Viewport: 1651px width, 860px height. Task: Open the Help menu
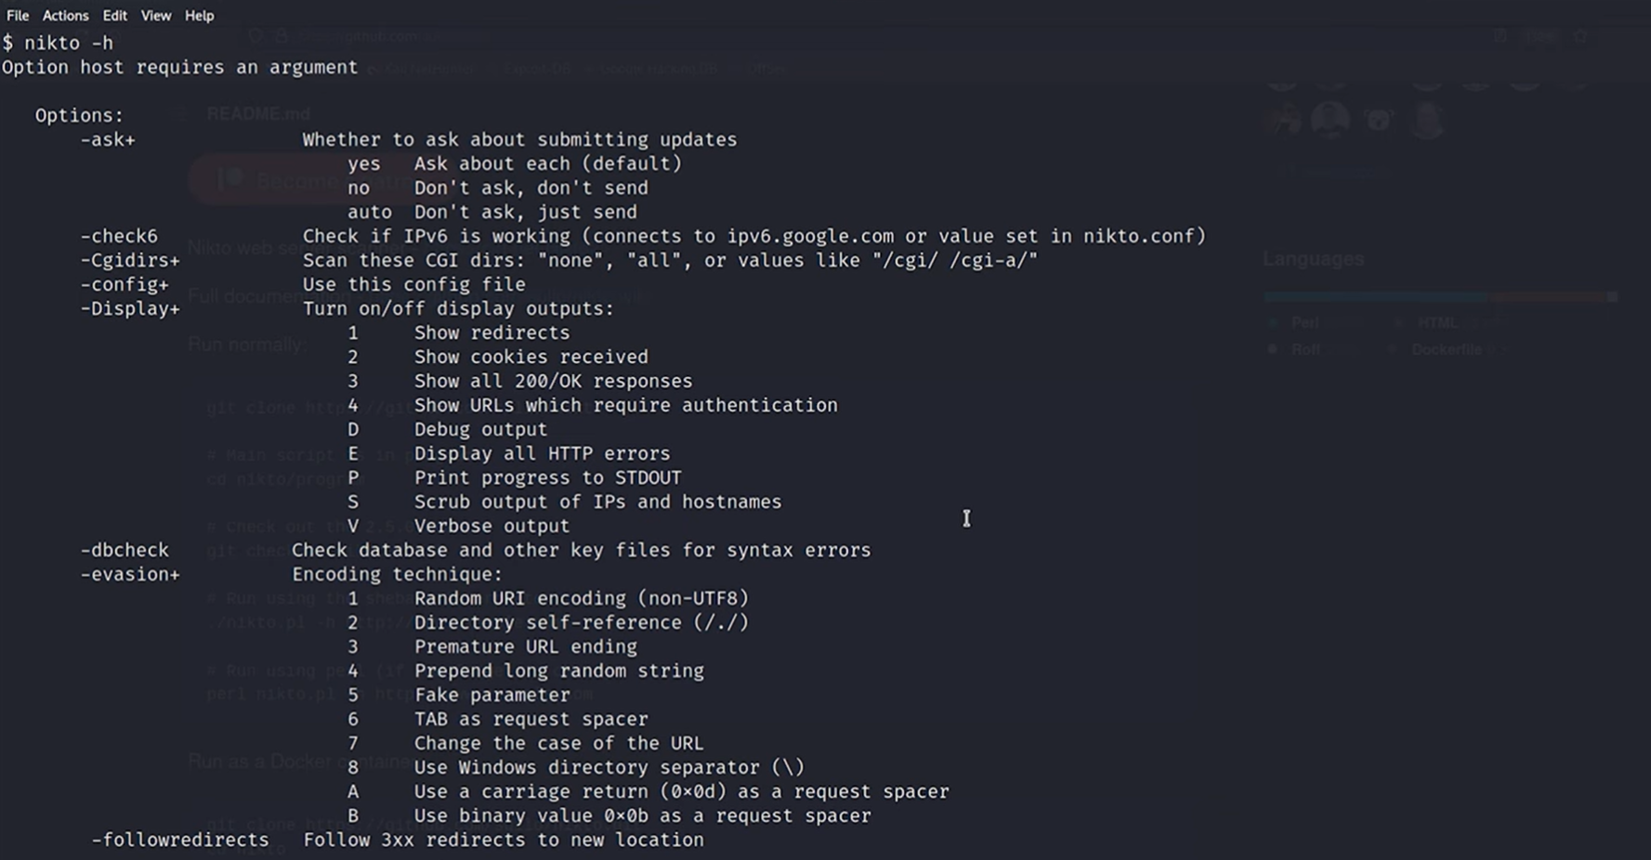[199, 16]
